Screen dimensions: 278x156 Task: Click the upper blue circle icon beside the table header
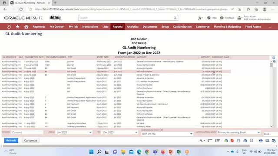(x=274, y=58)
